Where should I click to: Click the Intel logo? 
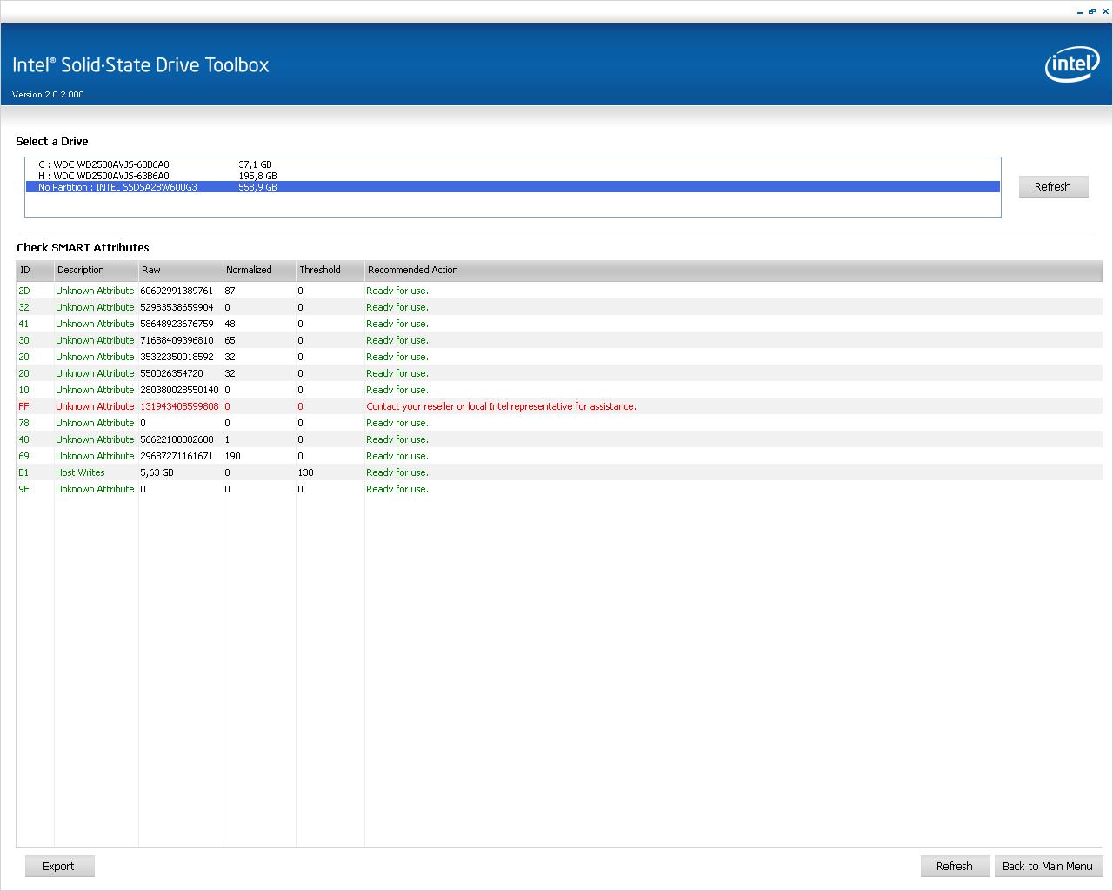coord(1072,64)
